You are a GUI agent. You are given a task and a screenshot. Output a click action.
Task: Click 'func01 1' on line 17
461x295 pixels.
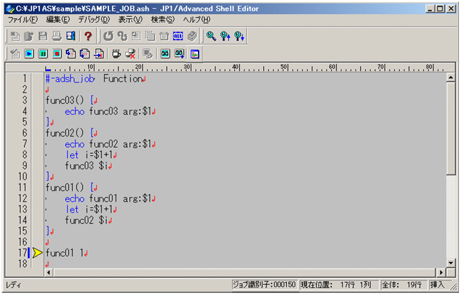pos(65,253)
